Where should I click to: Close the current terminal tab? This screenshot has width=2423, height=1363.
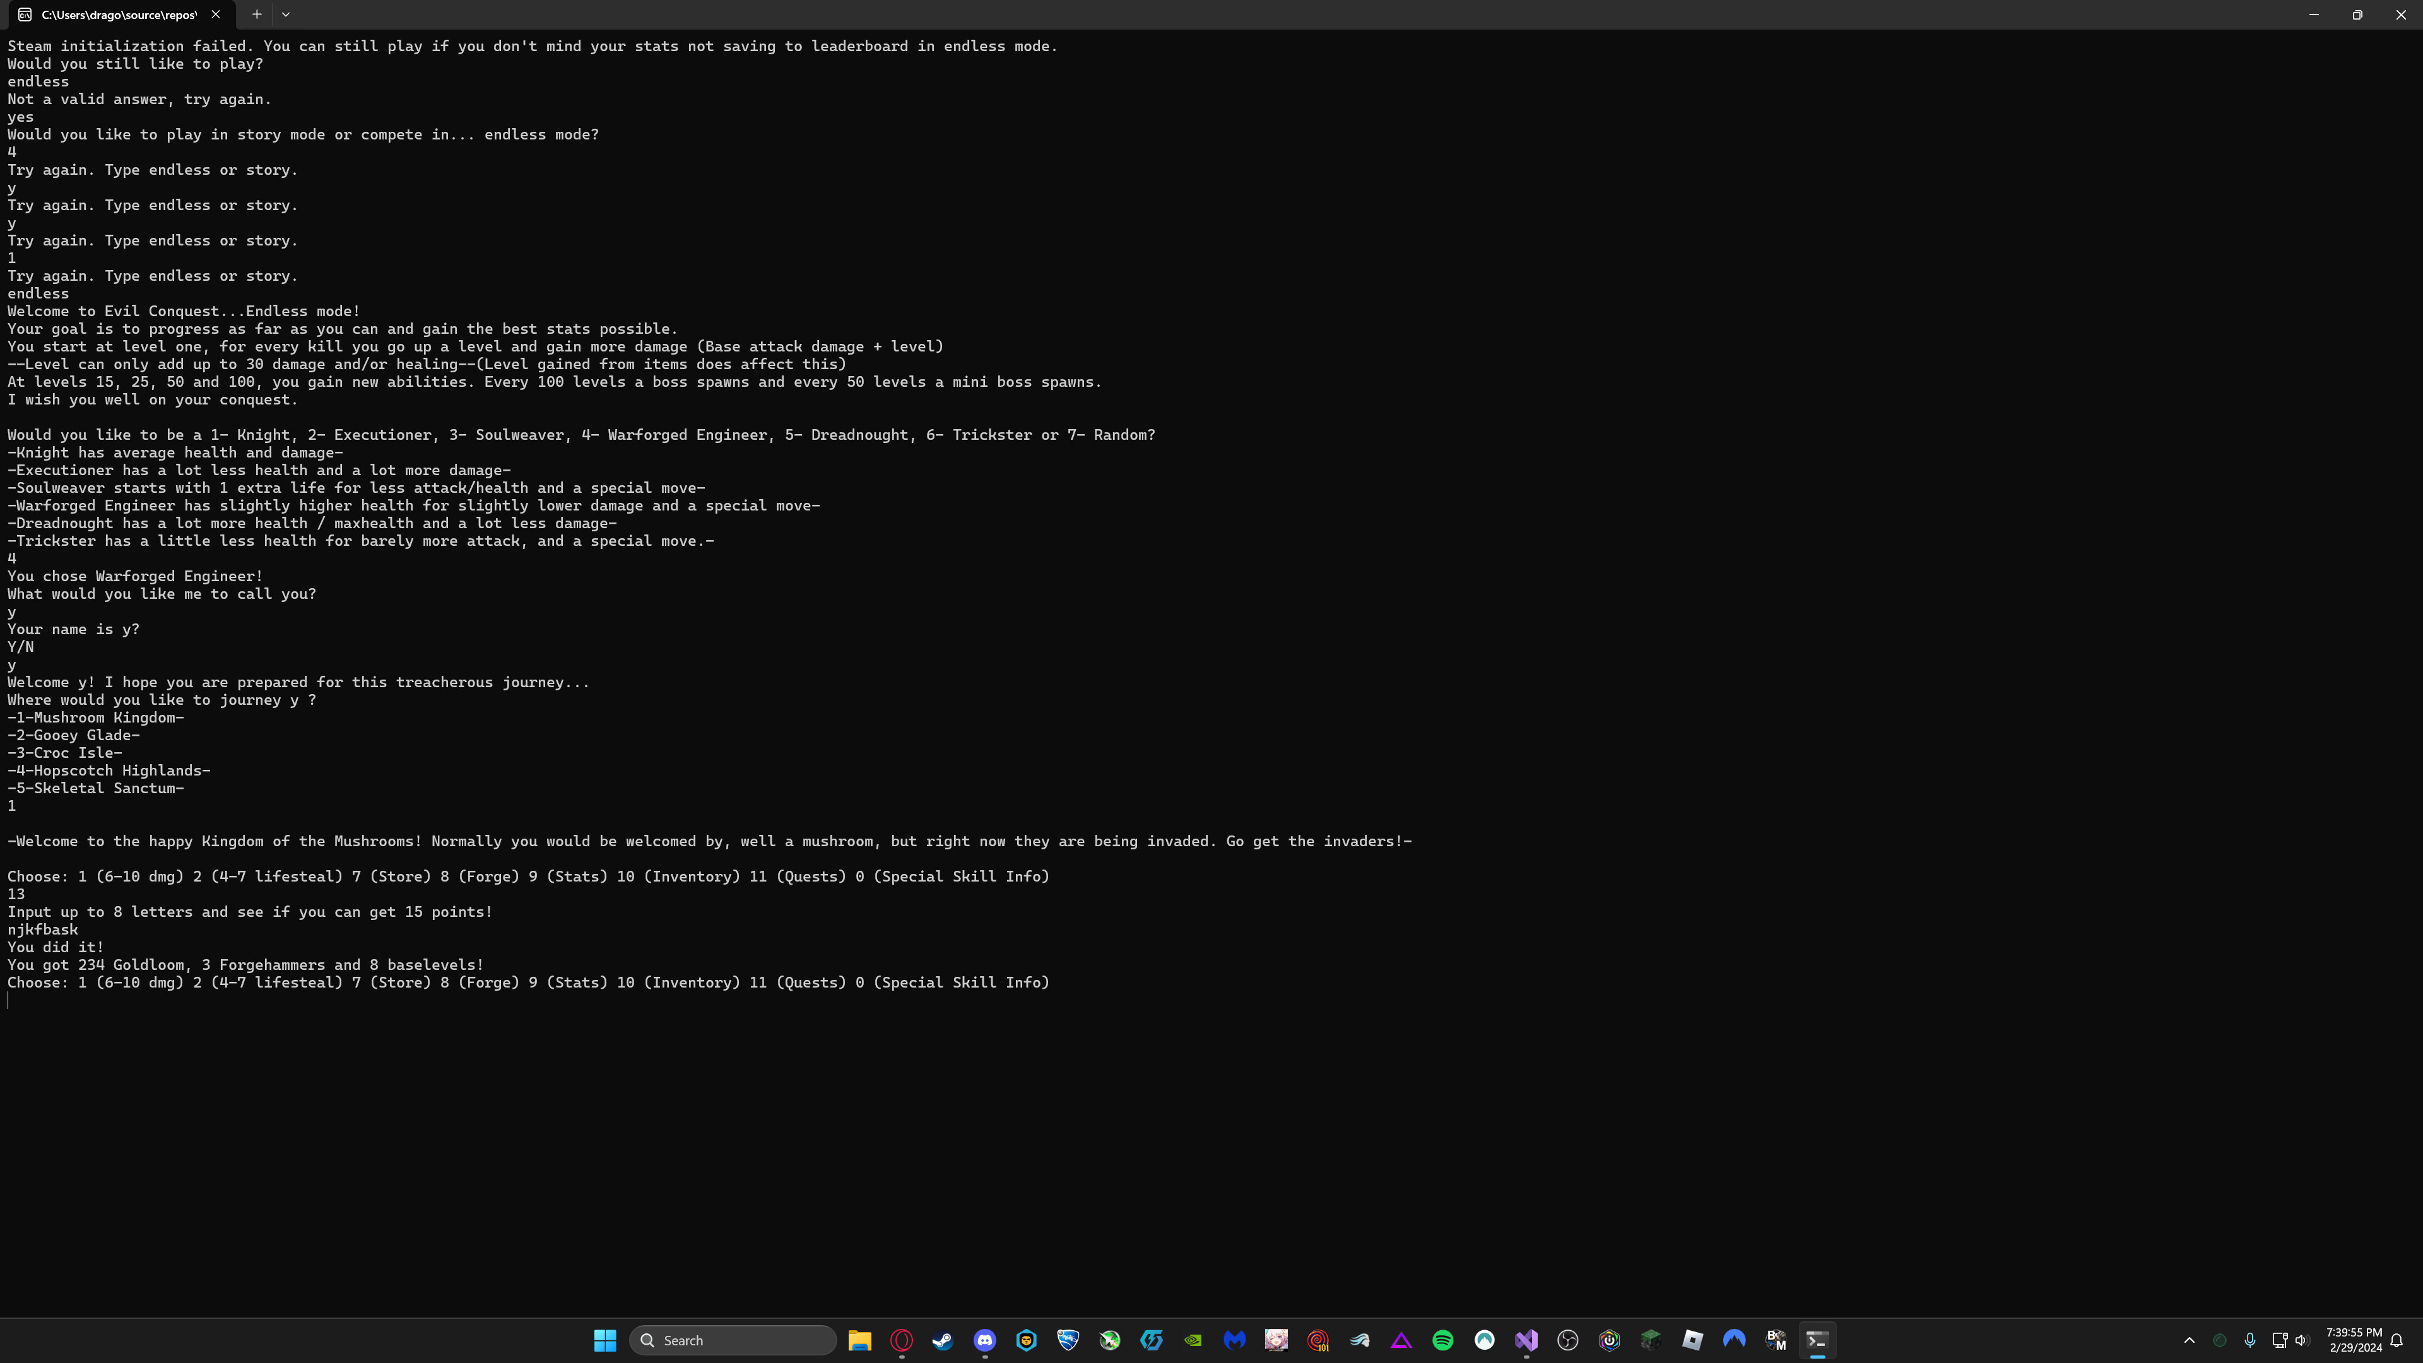click(215, 15)
